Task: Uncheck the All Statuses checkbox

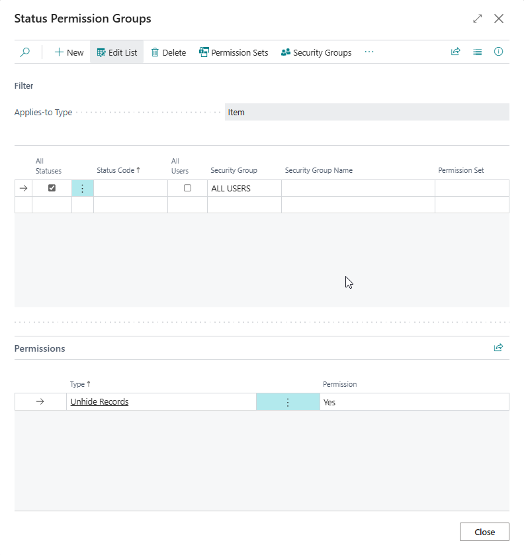Action: [52, 188]
